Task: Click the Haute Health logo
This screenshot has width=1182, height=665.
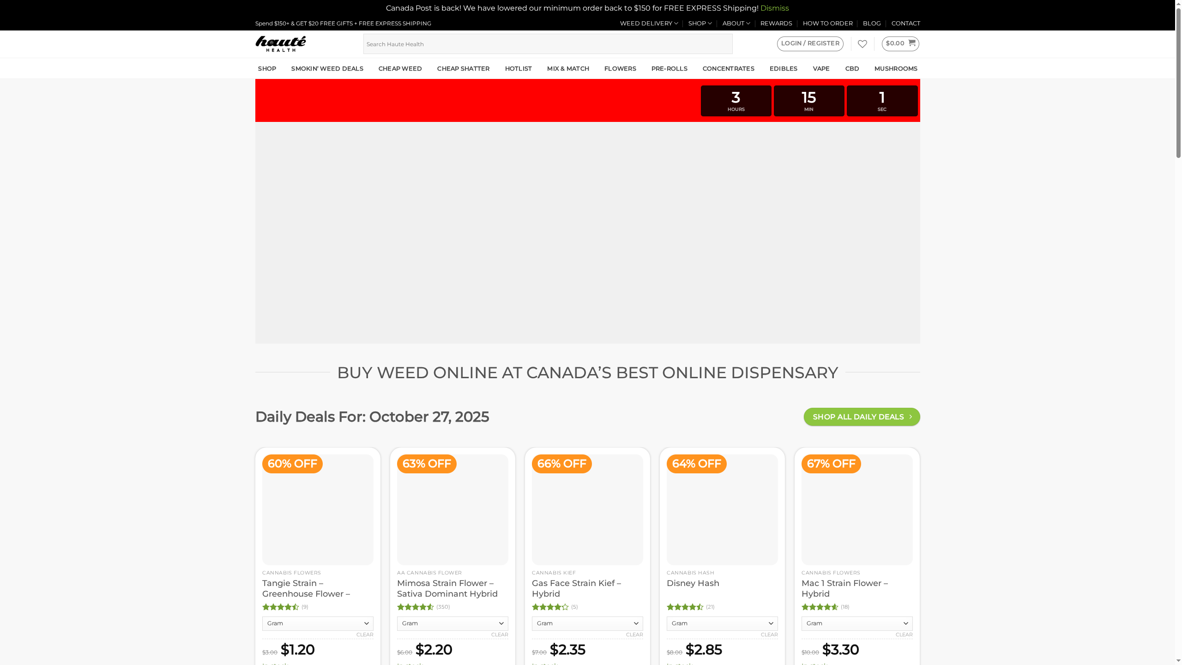Action: 279,43
